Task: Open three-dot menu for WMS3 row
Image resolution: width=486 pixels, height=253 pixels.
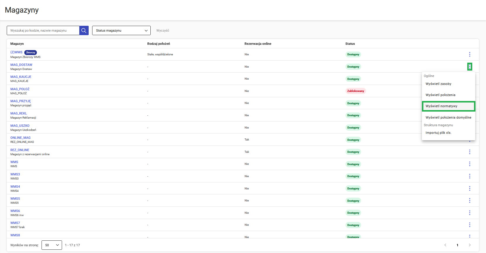Action: [470, 176]
